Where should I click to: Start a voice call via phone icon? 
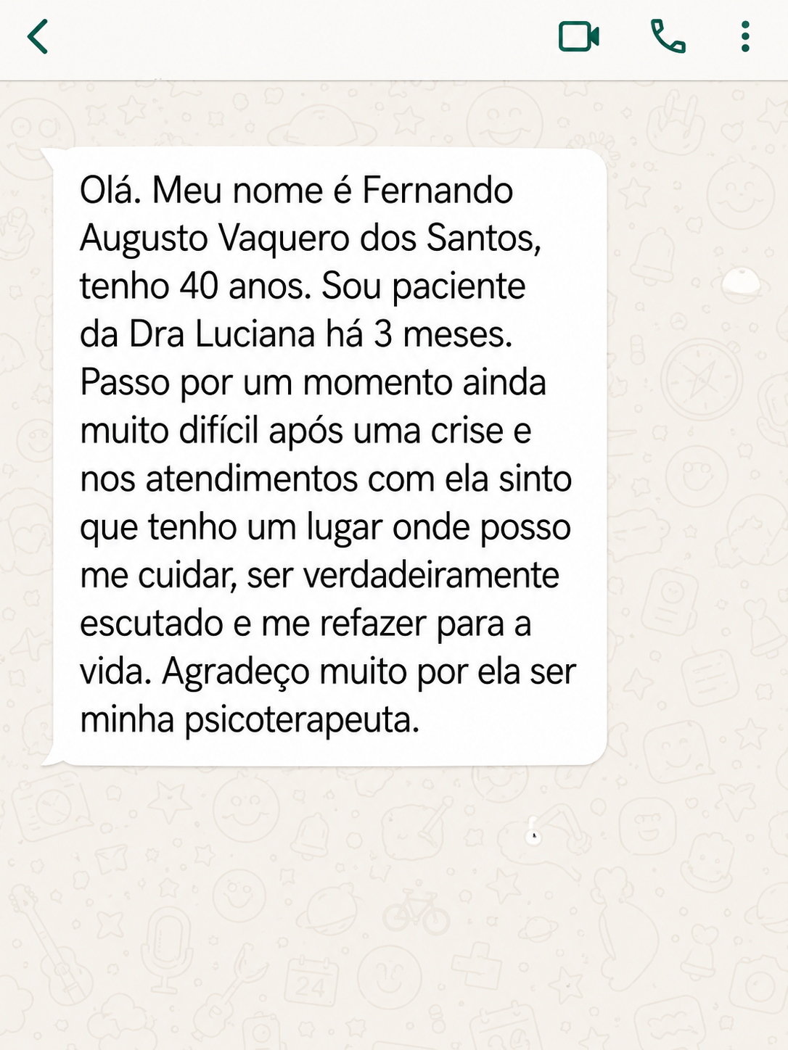click(x=668, y=37)
